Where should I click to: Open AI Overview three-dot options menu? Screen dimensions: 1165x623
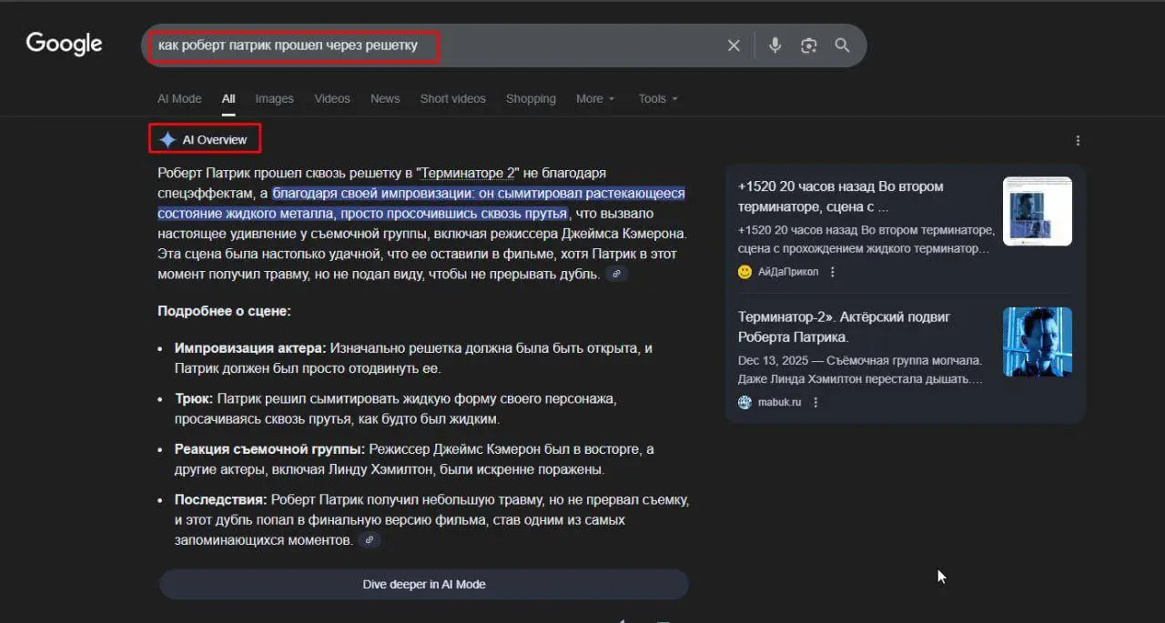pyautogui.click(x=1079, y=141)
